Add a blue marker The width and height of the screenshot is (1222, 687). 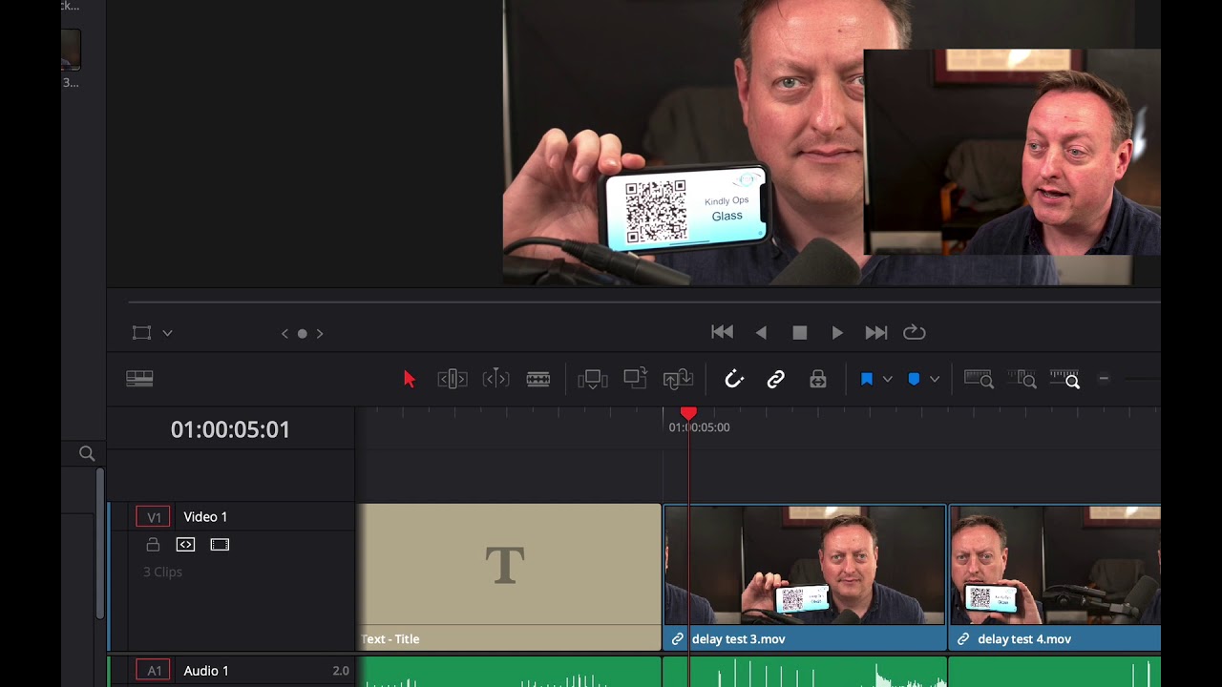[914, 379]
